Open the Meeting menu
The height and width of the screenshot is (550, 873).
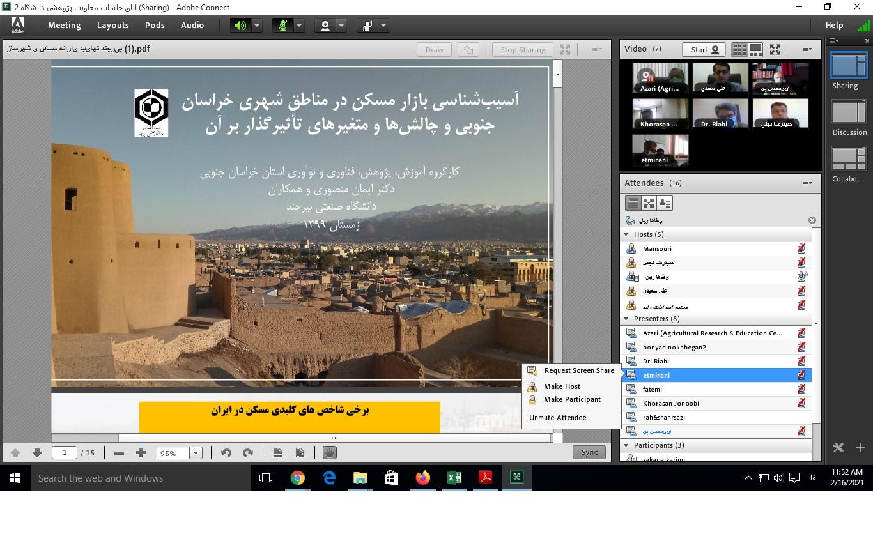(65, 26)
